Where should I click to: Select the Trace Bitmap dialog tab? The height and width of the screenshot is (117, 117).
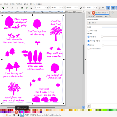(101, 13)
